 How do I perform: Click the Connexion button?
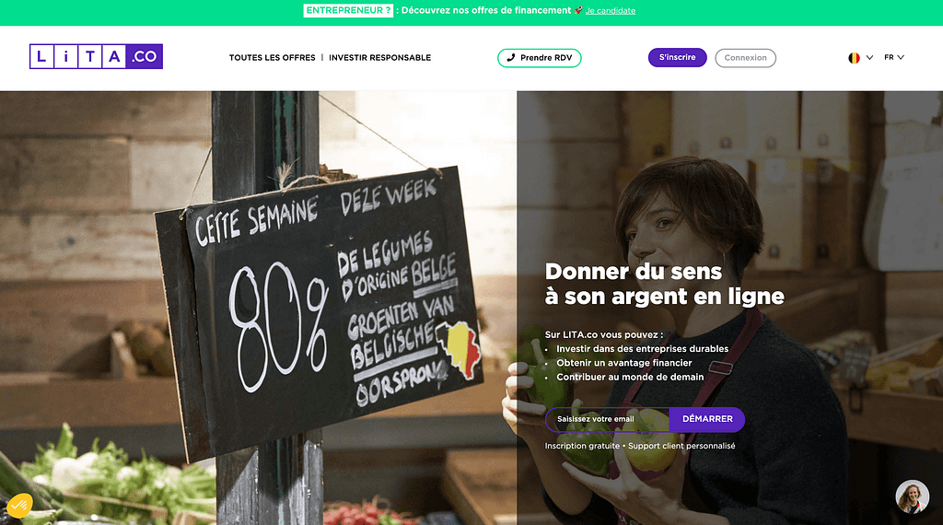click(x=745, y=58)
